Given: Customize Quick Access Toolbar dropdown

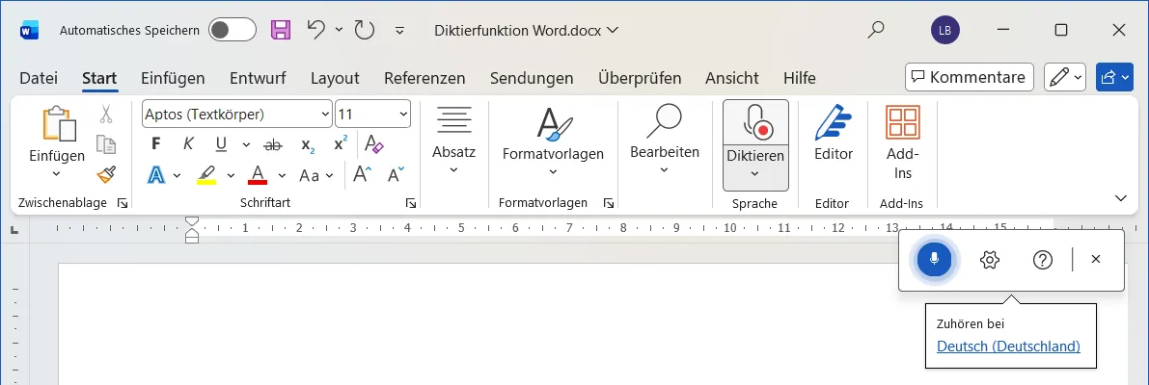Looking at the screenshot, I should [x=399, y=30].
